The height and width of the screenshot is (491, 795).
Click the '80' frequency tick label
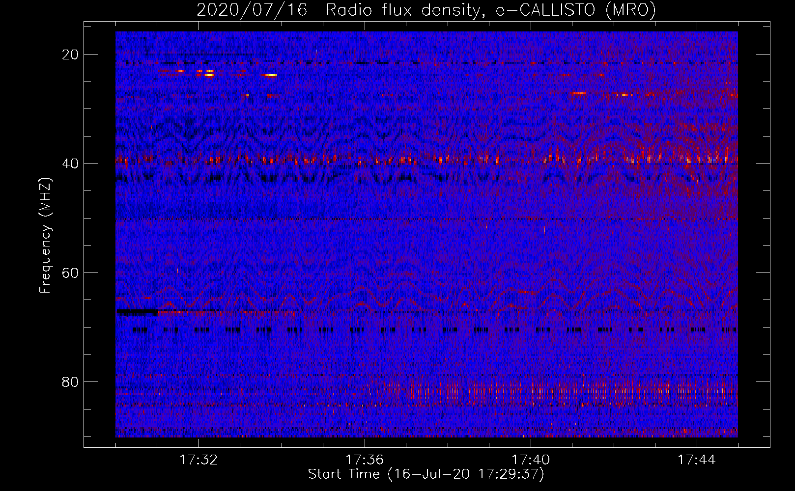pyautogui.click(x=71, y=382)
